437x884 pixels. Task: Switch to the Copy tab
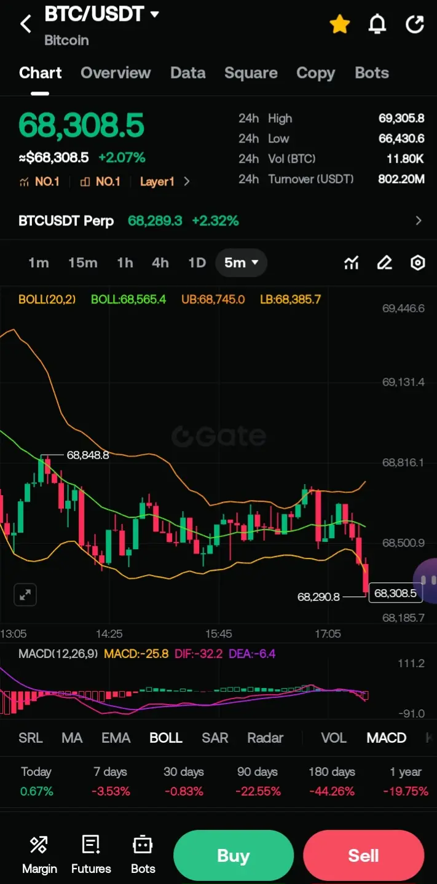pos(315,72)
